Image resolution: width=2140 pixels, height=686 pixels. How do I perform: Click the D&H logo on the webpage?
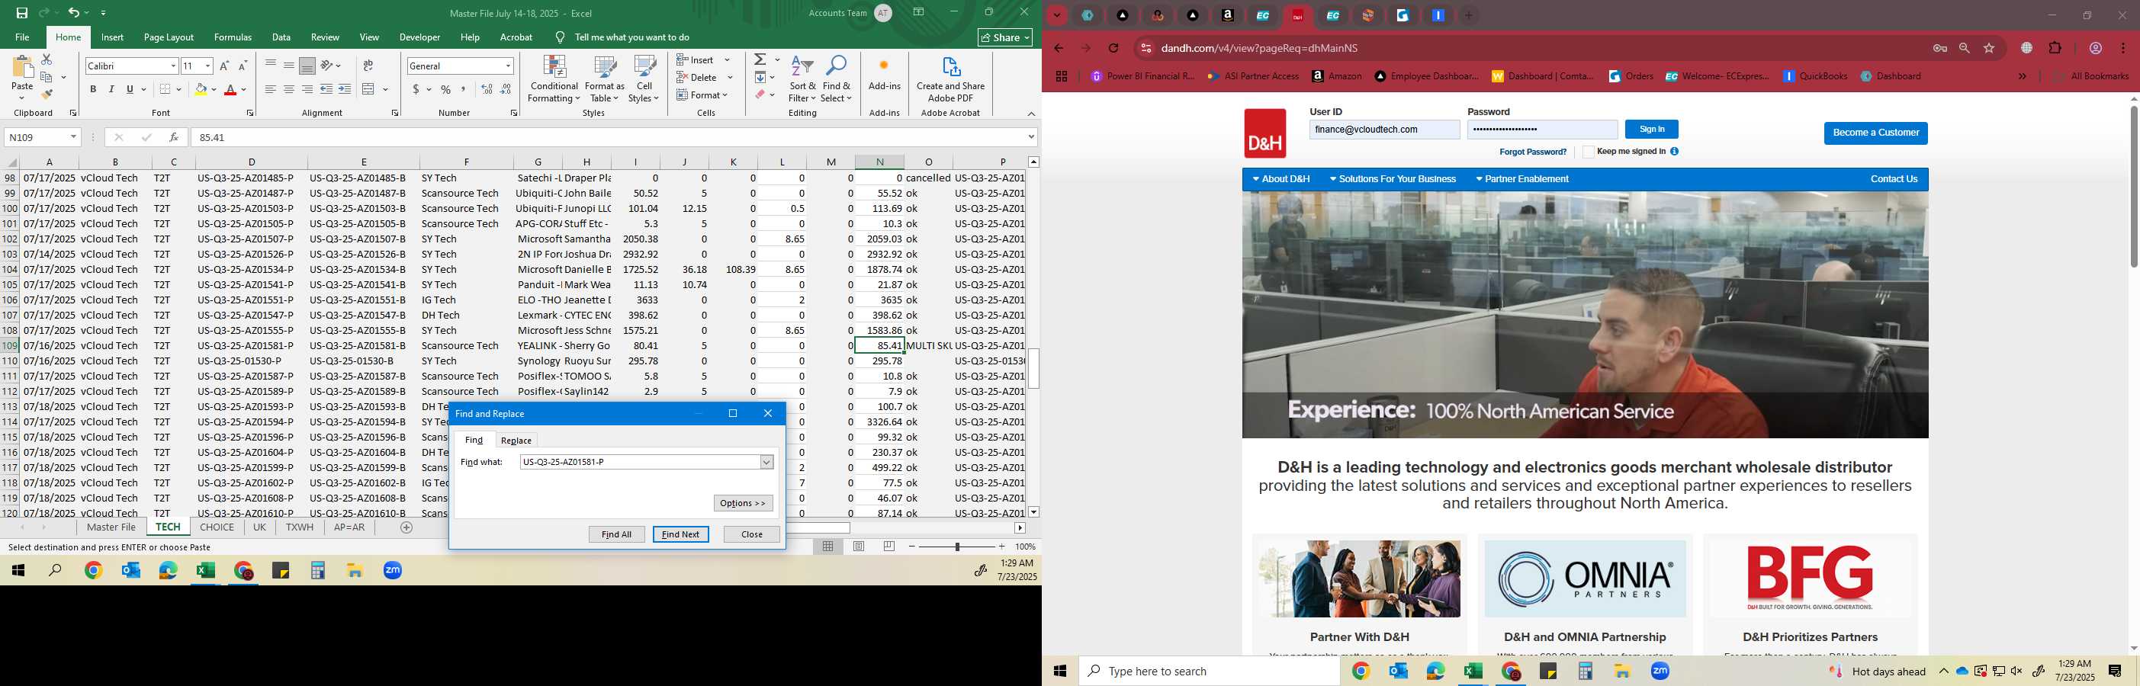pyautogui.click(x=1264, y=133)
